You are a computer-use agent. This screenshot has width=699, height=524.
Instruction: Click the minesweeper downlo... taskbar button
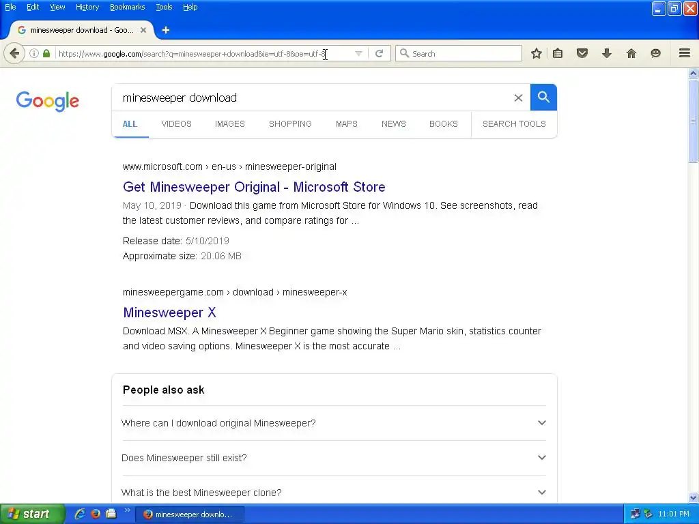190,514
